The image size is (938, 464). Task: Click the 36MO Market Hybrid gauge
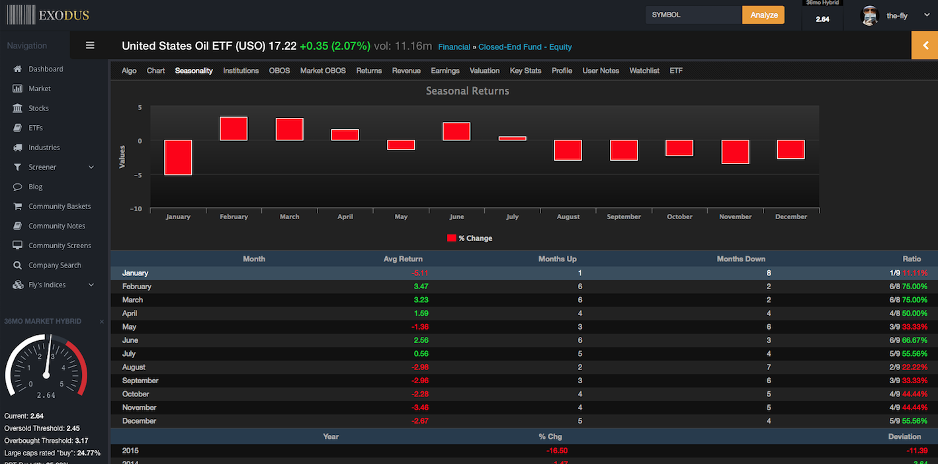point(46,367)
